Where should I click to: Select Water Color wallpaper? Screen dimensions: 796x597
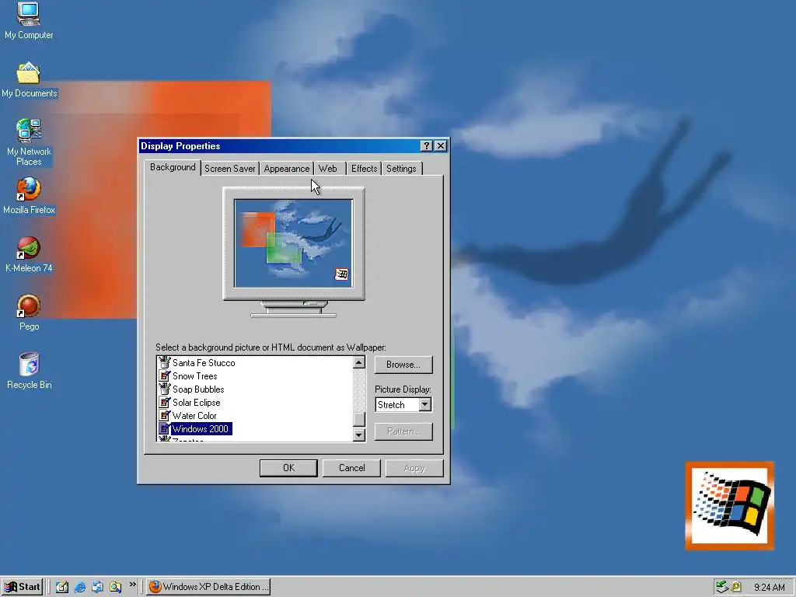coord(194,416)
